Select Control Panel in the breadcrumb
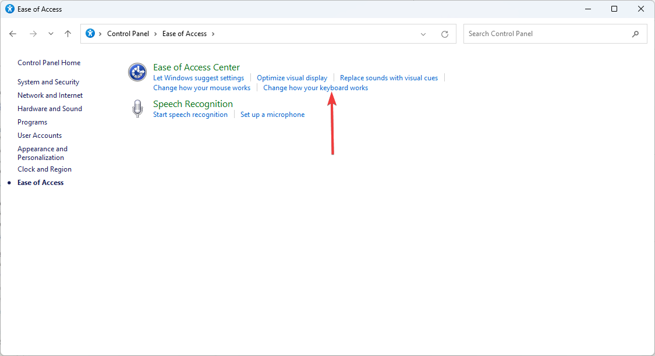 click(x=128, y=34)
